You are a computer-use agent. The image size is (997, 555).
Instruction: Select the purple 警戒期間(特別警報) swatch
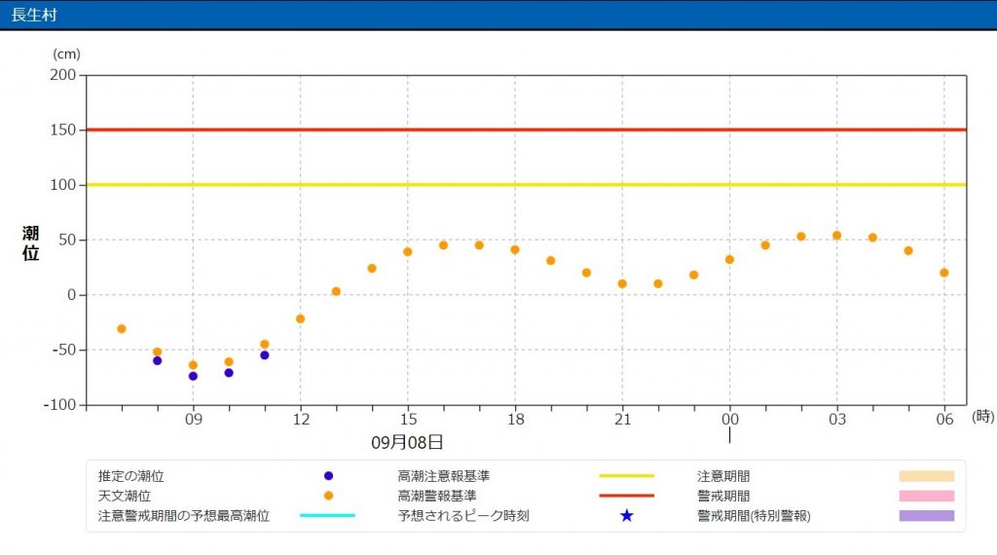927,515
